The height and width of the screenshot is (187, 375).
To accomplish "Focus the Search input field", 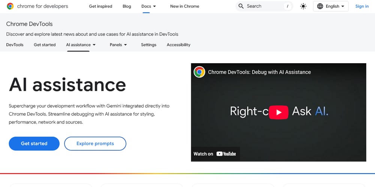I will click(x=264, y=6).
